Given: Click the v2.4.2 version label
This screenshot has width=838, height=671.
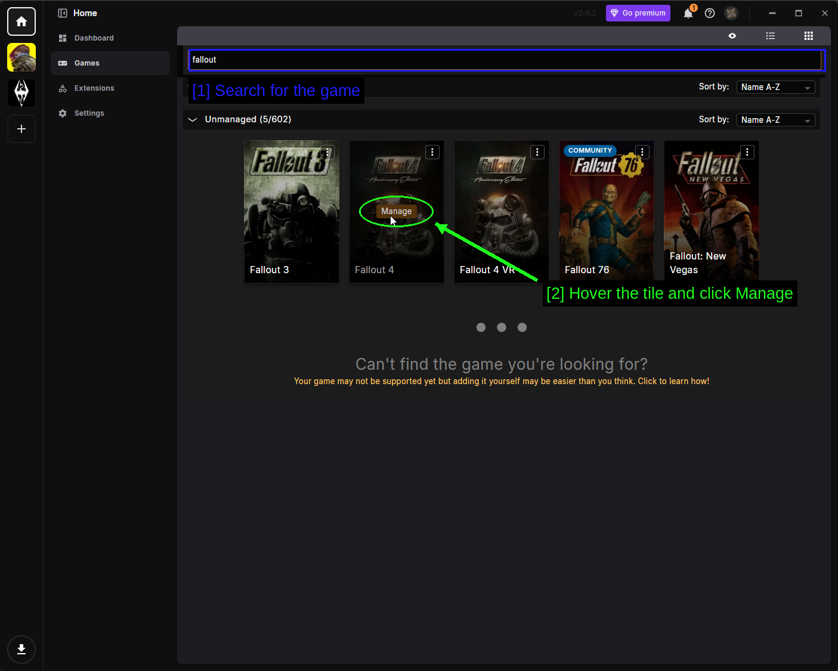Looking at the screenshot, I should tap(585, 13).
